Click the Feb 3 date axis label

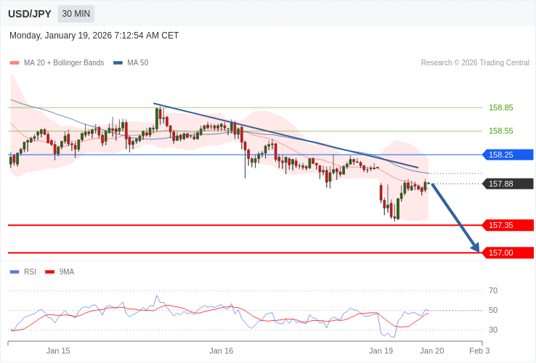pos(479,351)
